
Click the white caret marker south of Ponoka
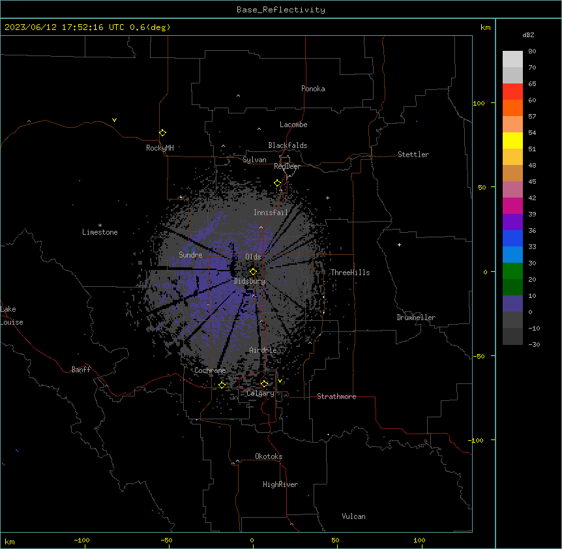point(238,96)
